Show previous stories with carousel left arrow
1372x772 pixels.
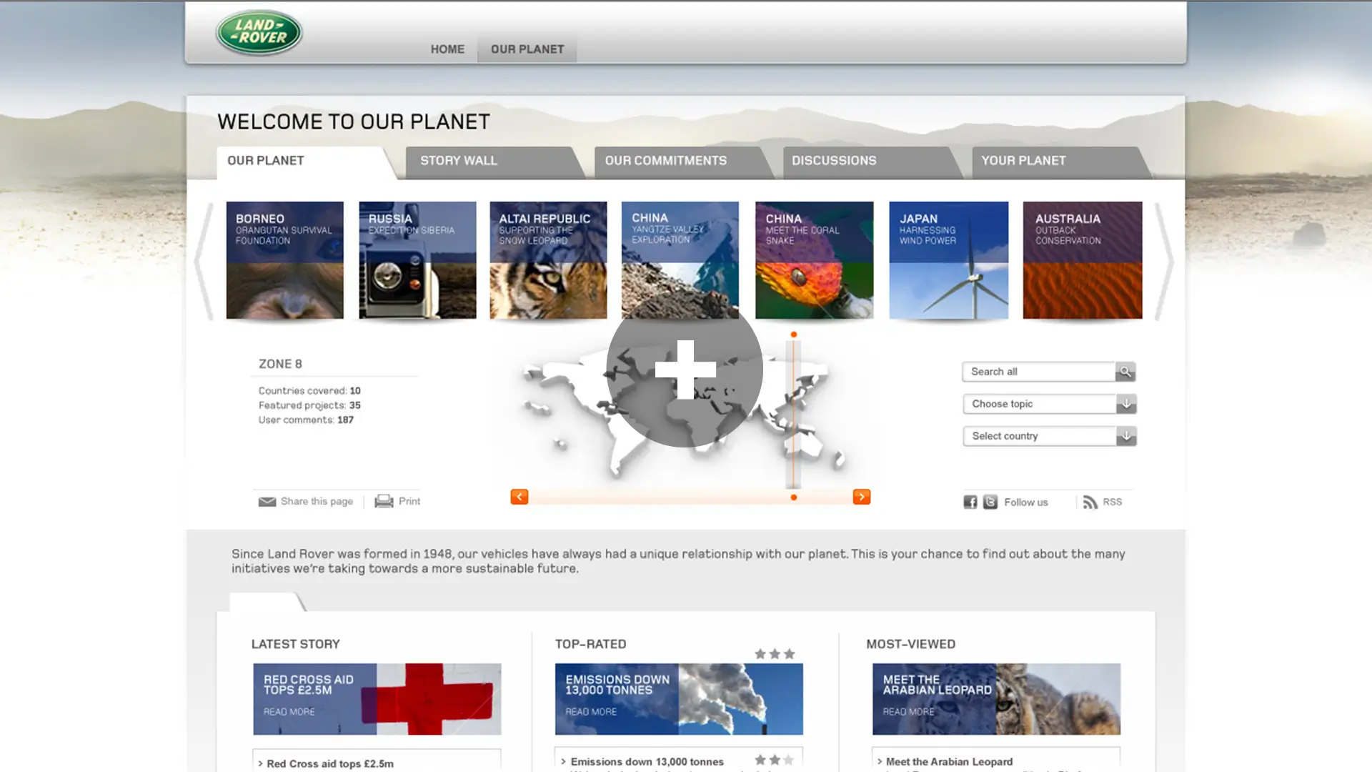pos(204,262)
